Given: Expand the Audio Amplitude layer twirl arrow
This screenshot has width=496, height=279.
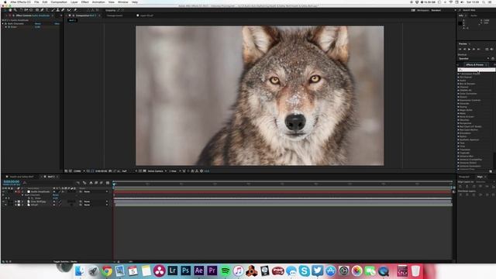Looking at the screenshot, I should coord(15,191).
